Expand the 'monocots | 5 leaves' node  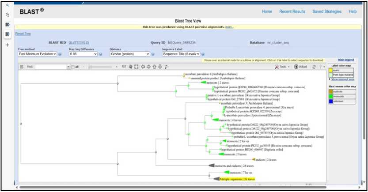coord(221,154)
